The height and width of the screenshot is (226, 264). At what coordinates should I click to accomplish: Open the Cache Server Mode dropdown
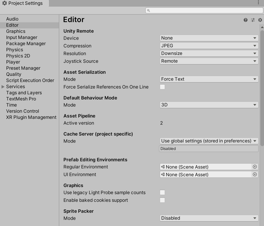tap(209, 141)
